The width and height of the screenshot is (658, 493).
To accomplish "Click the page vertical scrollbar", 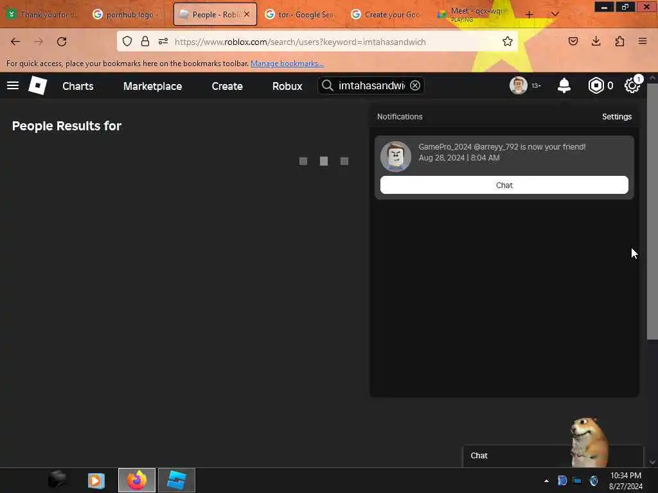I will (x=652, y=212).
